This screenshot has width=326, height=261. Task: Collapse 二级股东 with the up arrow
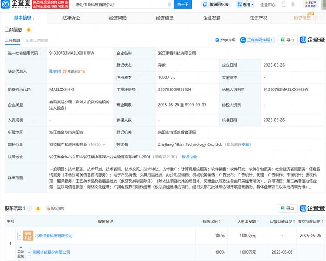click(x=20, y=247)
